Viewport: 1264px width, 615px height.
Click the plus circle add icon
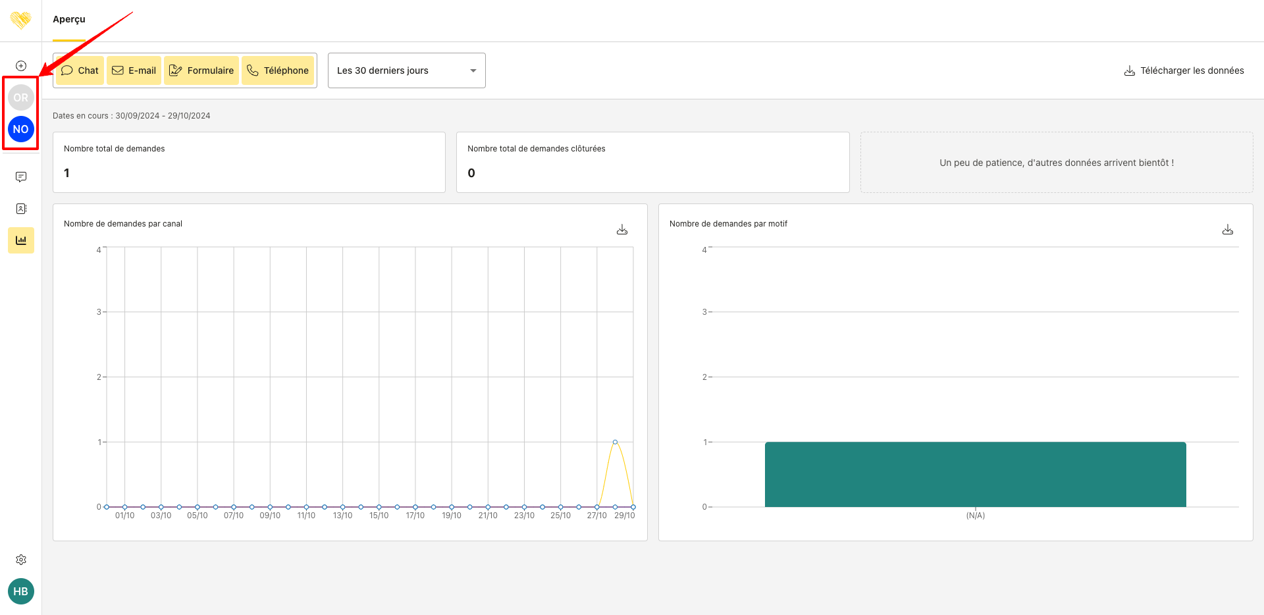click(x=21, y=66)
